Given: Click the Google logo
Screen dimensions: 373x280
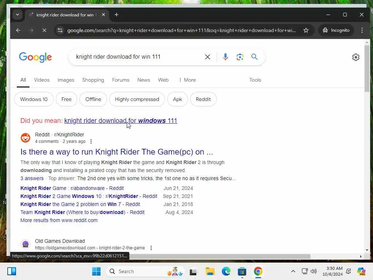Looking at the screenshot, I should (35, 57).
